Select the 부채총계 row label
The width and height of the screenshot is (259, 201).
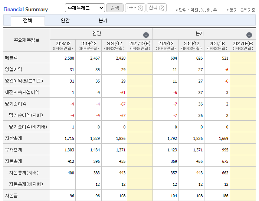click(13, 150)
